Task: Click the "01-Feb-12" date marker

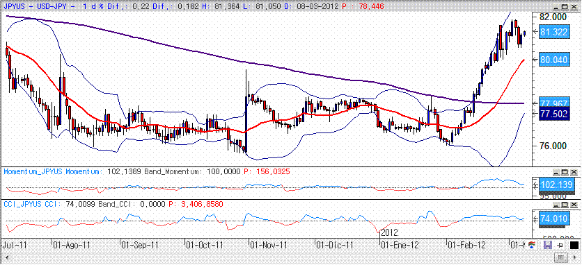Action: (x=466, y=245)
